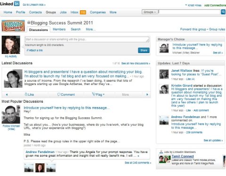Viewport: 226px width, 176px height.
Task: Click Follow Michael (Mike) link
Action: pyautogui.click(x=11, y=128)
